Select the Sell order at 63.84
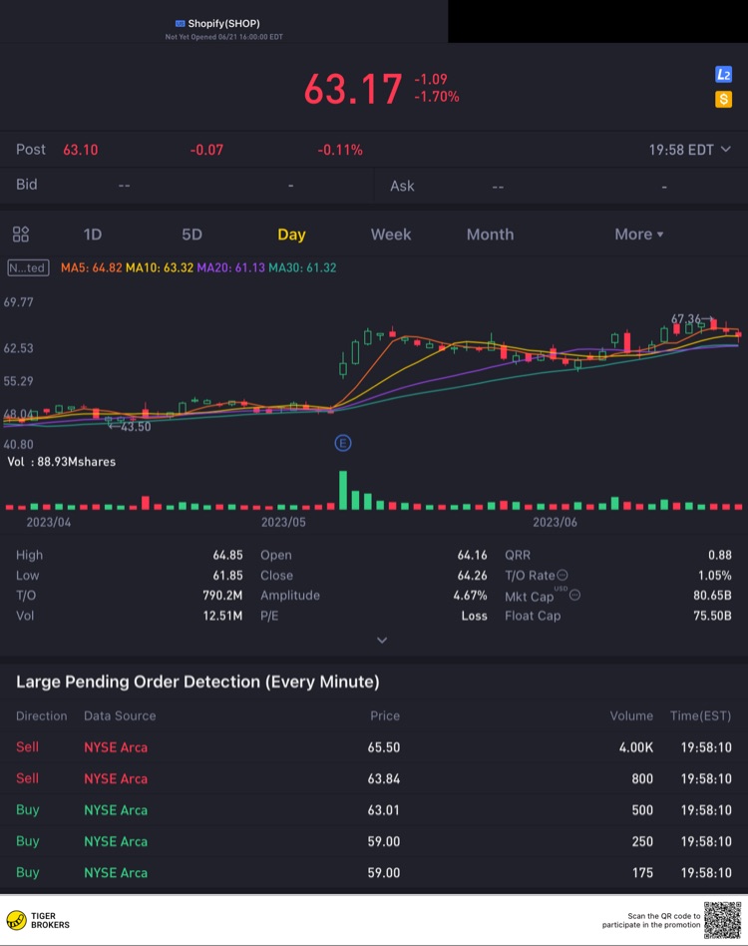The width and height of the screenshot is (748, 946). [374, 778]
